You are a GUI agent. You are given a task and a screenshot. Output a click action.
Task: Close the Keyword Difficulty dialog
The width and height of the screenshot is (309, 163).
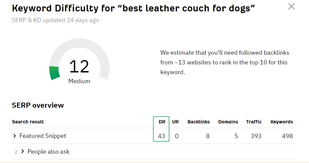coord(292,6)
